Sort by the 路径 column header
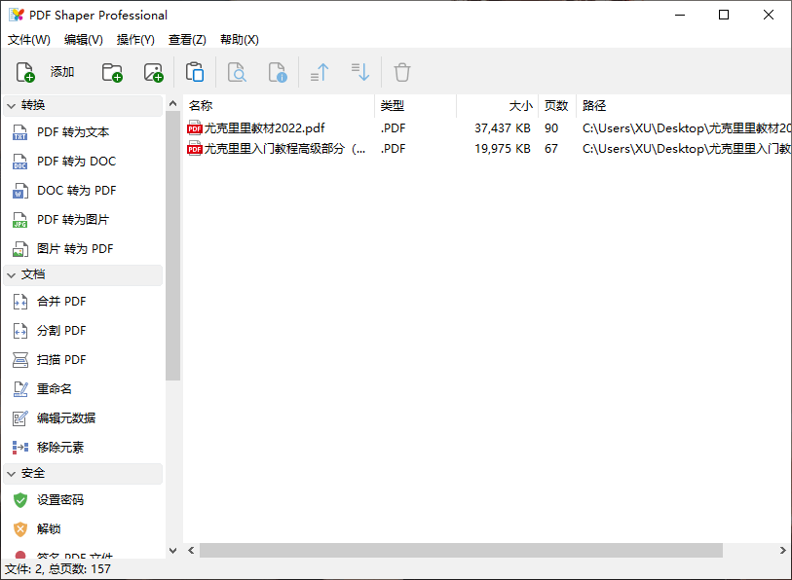 684,105
